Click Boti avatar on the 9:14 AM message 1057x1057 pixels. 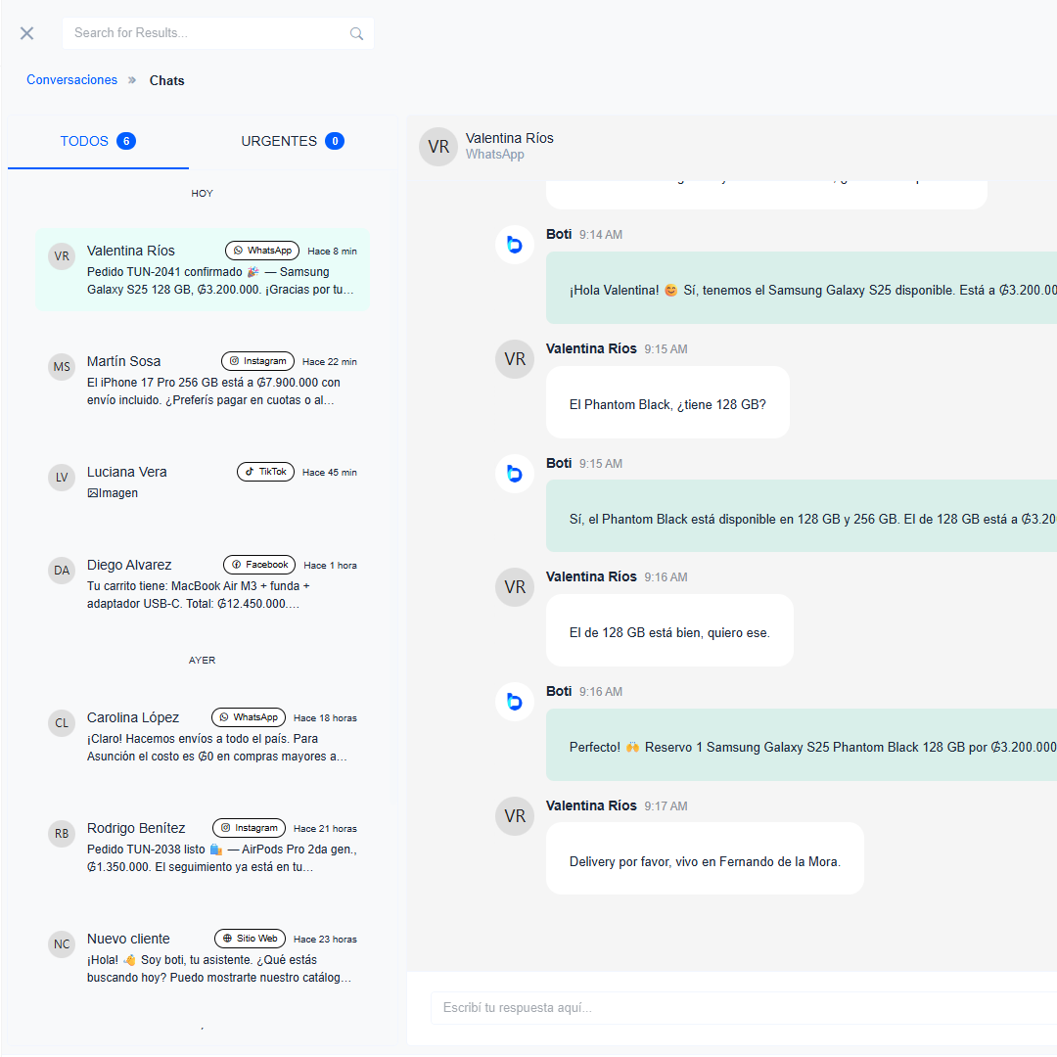515,244
